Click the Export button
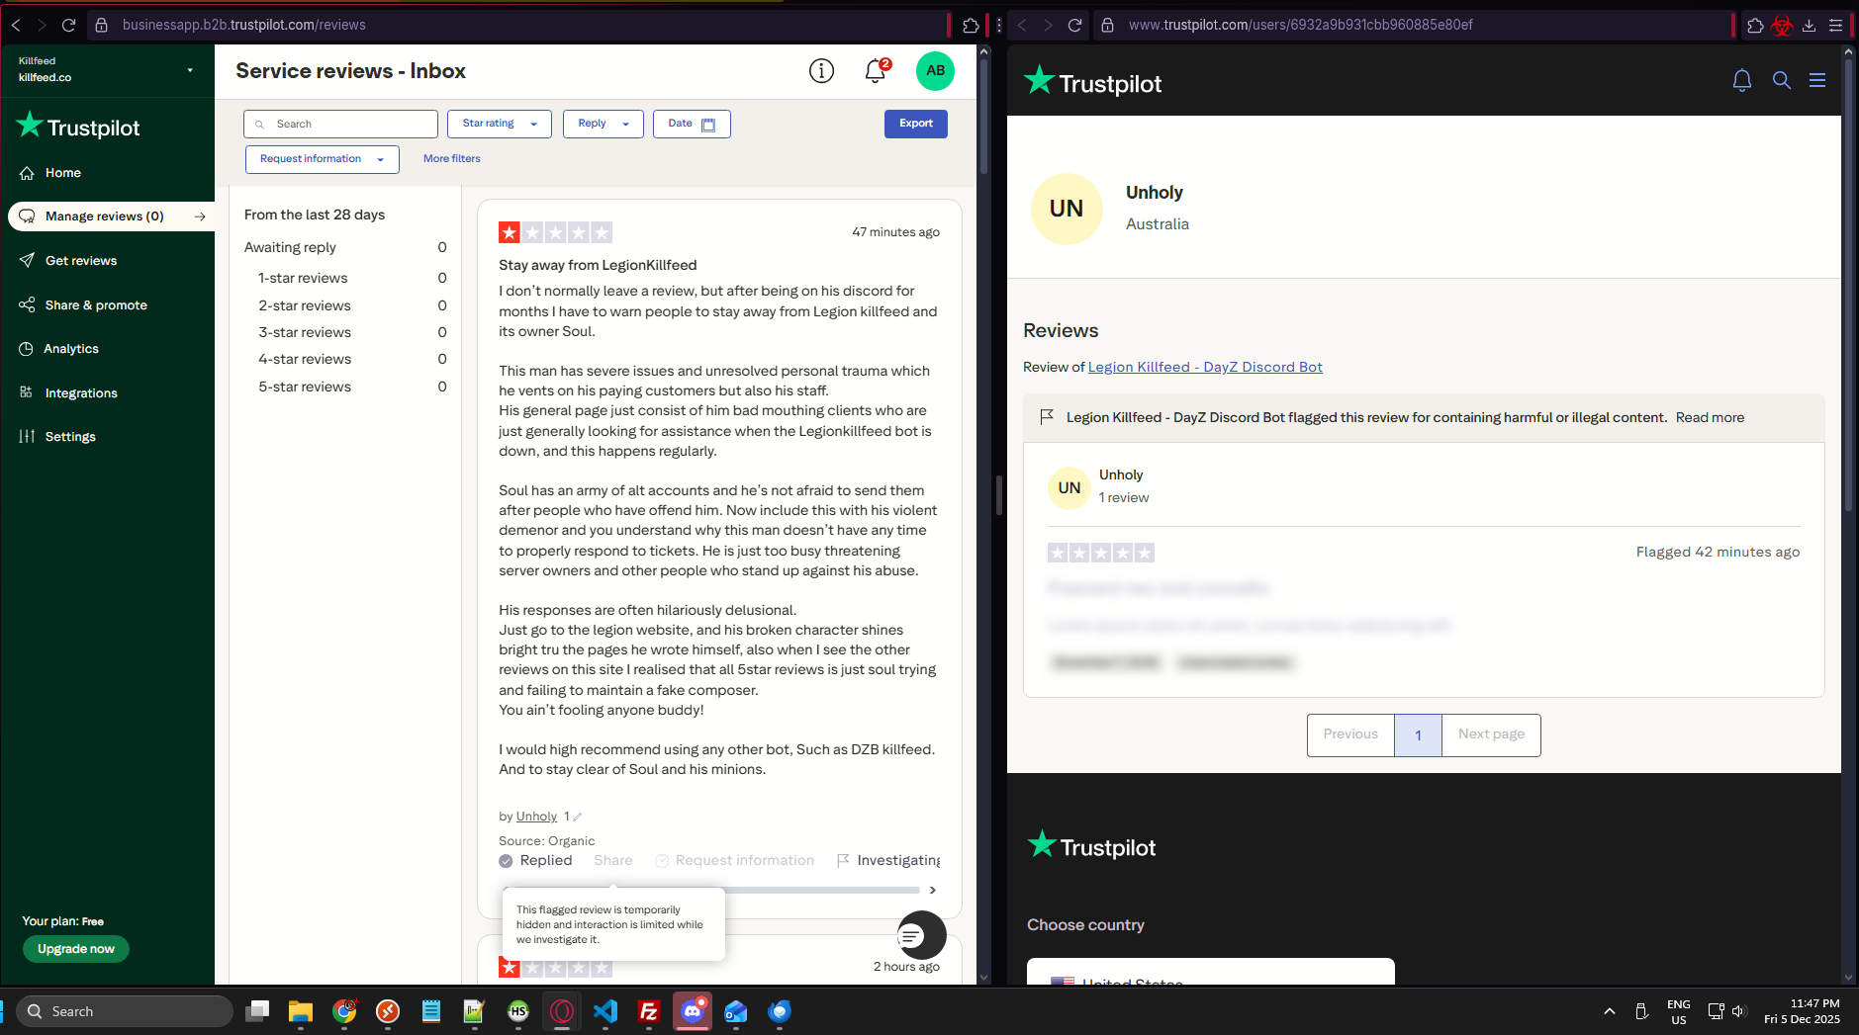 916,124
